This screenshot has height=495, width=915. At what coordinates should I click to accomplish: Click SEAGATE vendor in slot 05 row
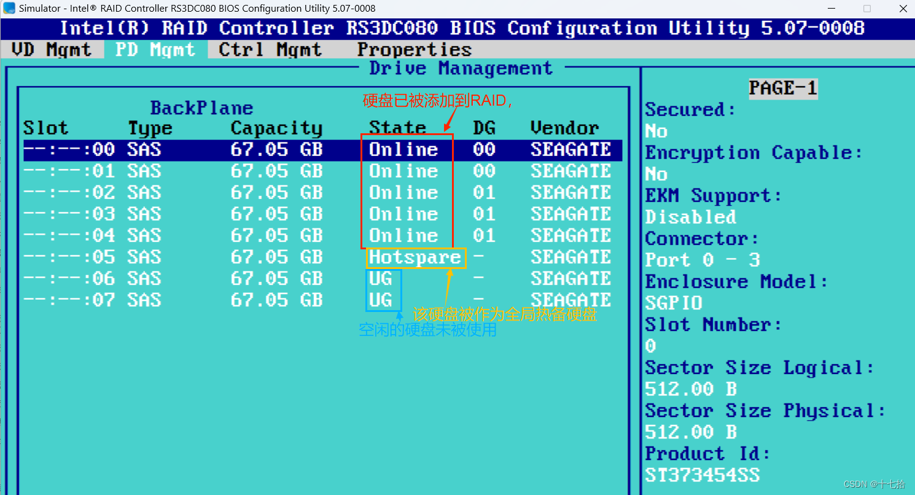click(570, 257)
